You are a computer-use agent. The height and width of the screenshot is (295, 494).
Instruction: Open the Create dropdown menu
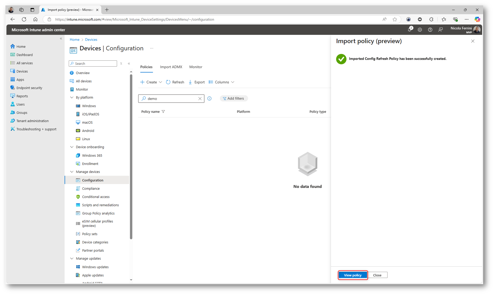tap(151, 82)
